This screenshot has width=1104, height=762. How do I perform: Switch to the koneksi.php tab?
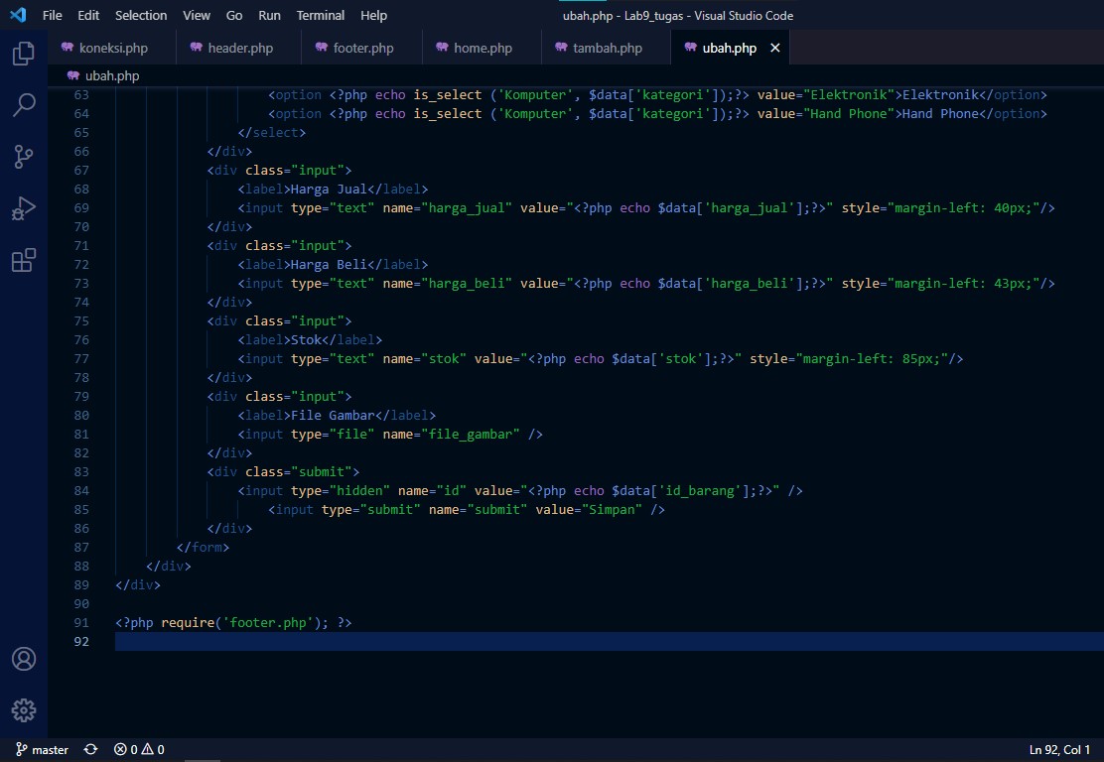pos(112,48)
